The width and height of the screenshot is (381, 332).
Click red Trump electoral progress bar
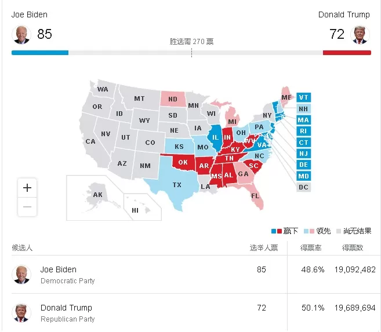click(x=347, y=53)
